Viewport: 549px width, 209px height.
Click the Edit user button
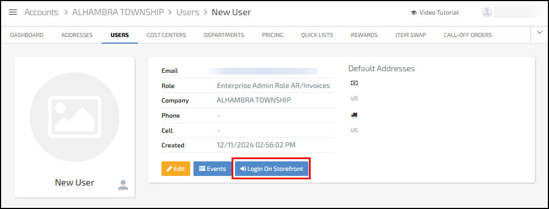coord(176,169)
